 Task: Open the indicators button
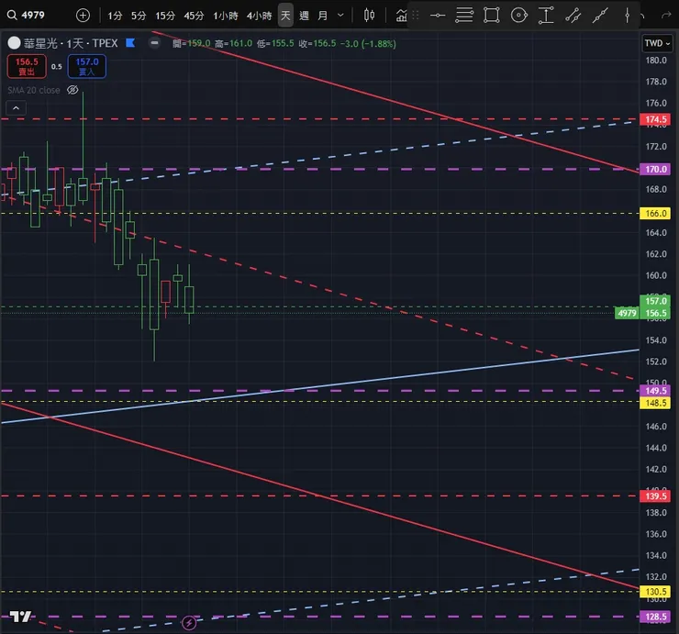tap(401, 16)
